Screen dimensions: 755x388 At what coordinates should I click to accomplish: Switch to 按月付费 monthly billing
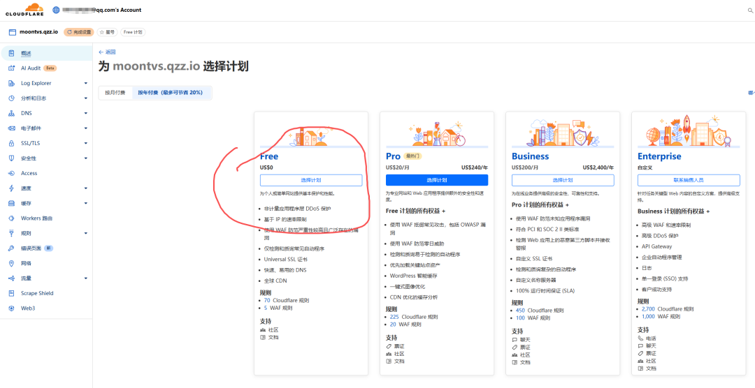pyautogui.click(x=115, y=92)
